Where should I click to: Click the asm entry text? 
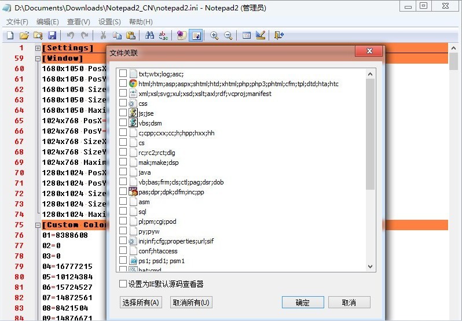[144, 202]
